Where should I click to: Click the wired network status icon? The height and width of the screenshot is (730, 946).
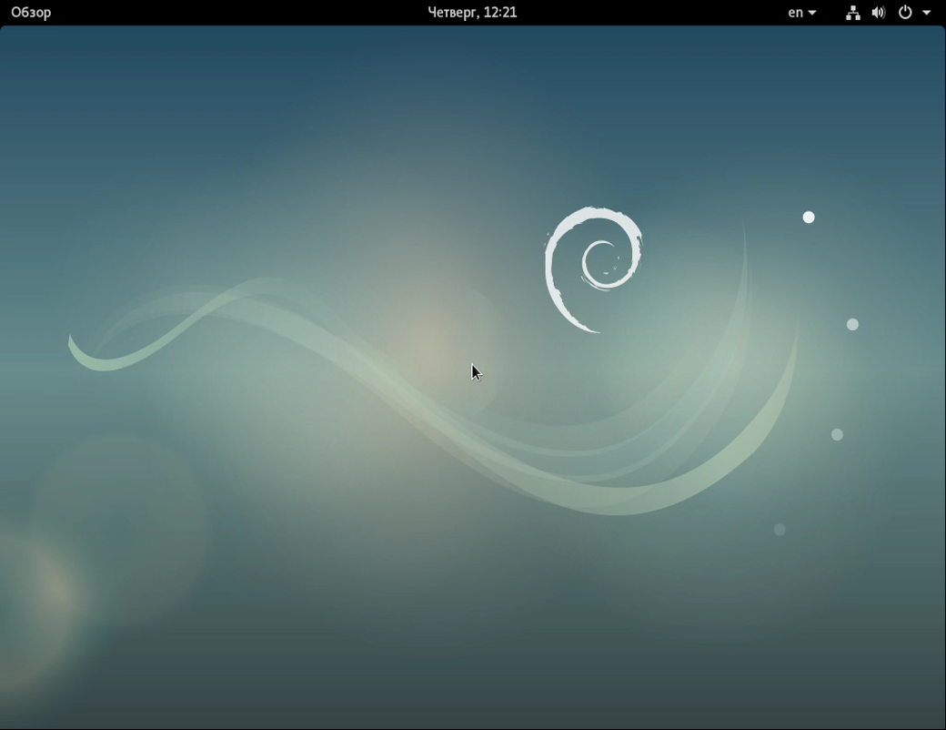click(x=852, y=13)
